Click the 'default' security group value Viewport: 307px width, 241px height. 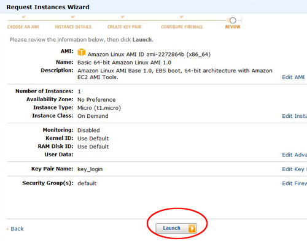87,183
